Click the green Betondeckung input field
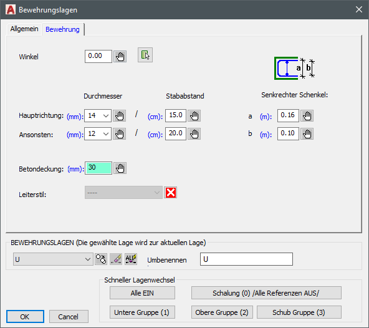This screenshot has width=369, height=328. 98,168
